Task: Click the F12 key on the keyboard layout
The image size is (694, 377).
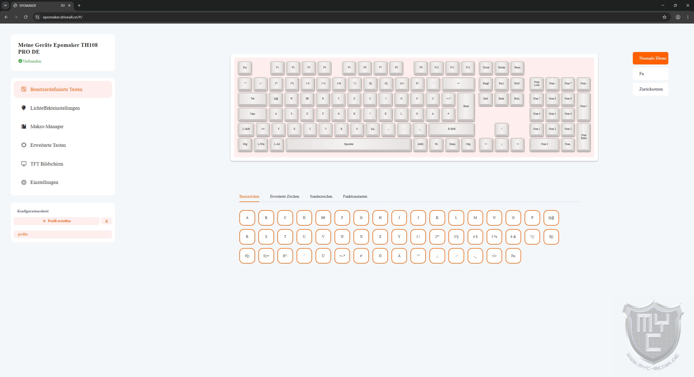Action: pos(468,68)
